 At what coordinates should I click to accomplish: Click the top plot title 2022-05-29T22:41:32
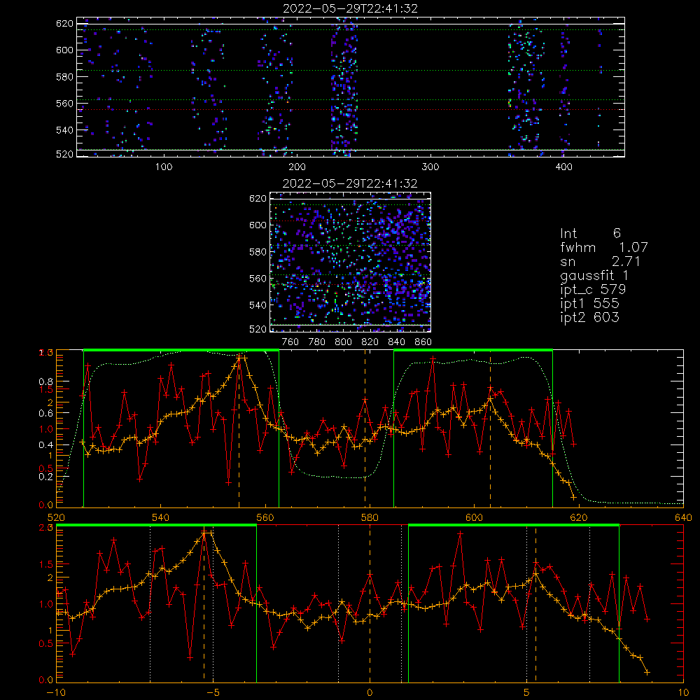click(351, 8)
